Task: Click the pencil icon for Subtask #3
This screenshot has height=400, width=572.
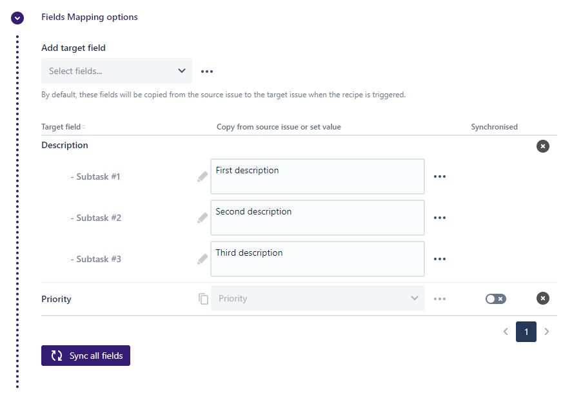Action: (202, 259)
